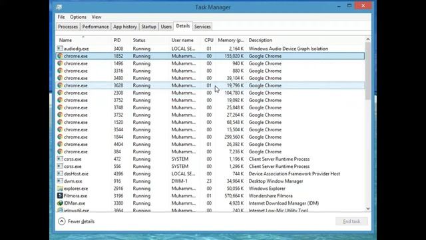Click the scrollbar down arrow
426x240 pixels.
(x=368, y=209)
